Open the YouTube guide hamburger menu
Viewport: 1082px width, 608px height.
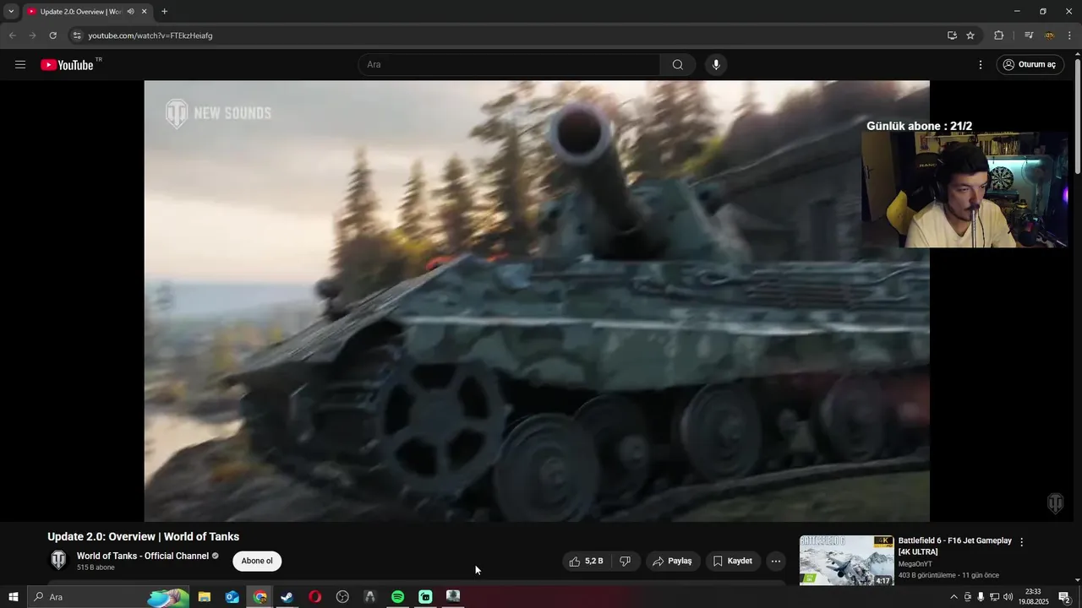tap(20, 65)
